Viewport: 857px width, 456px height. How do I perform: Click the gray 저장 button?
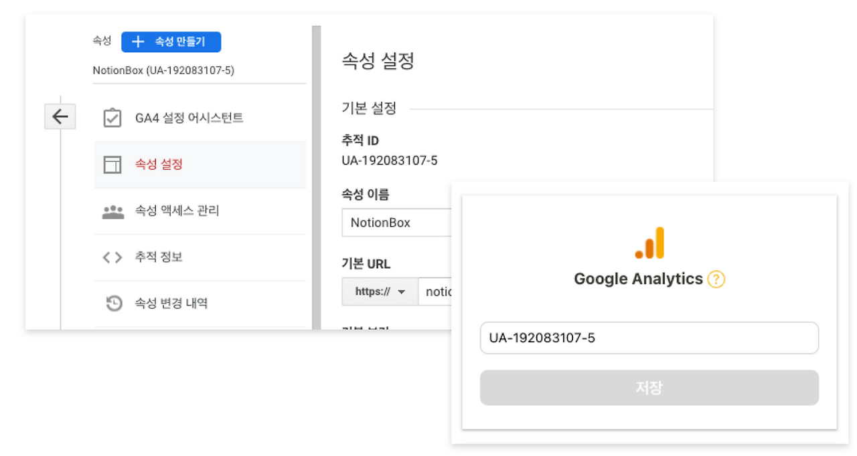[649, 388]
